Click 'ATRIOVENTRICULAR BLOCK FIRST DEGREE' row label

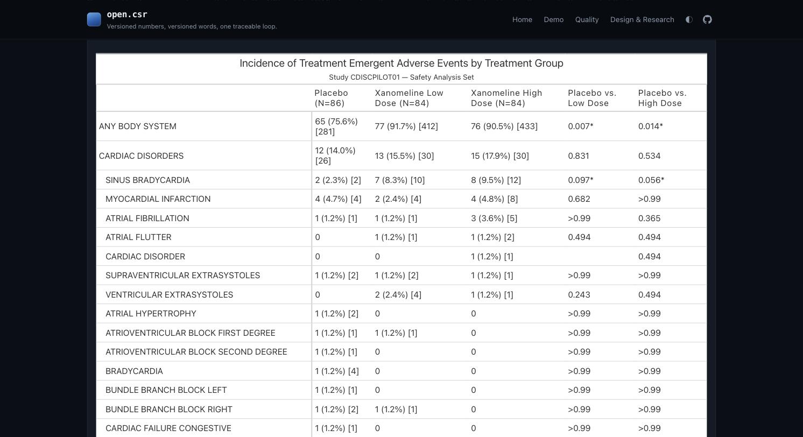[191, 333]
